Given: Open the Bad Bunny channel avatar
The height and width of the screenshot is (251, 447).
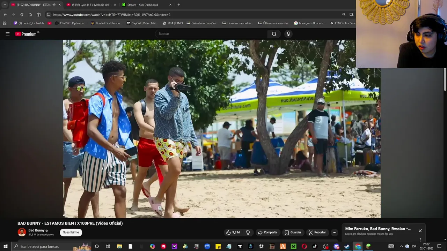Looking at the screenshot, I should click(x=22, y=232).
